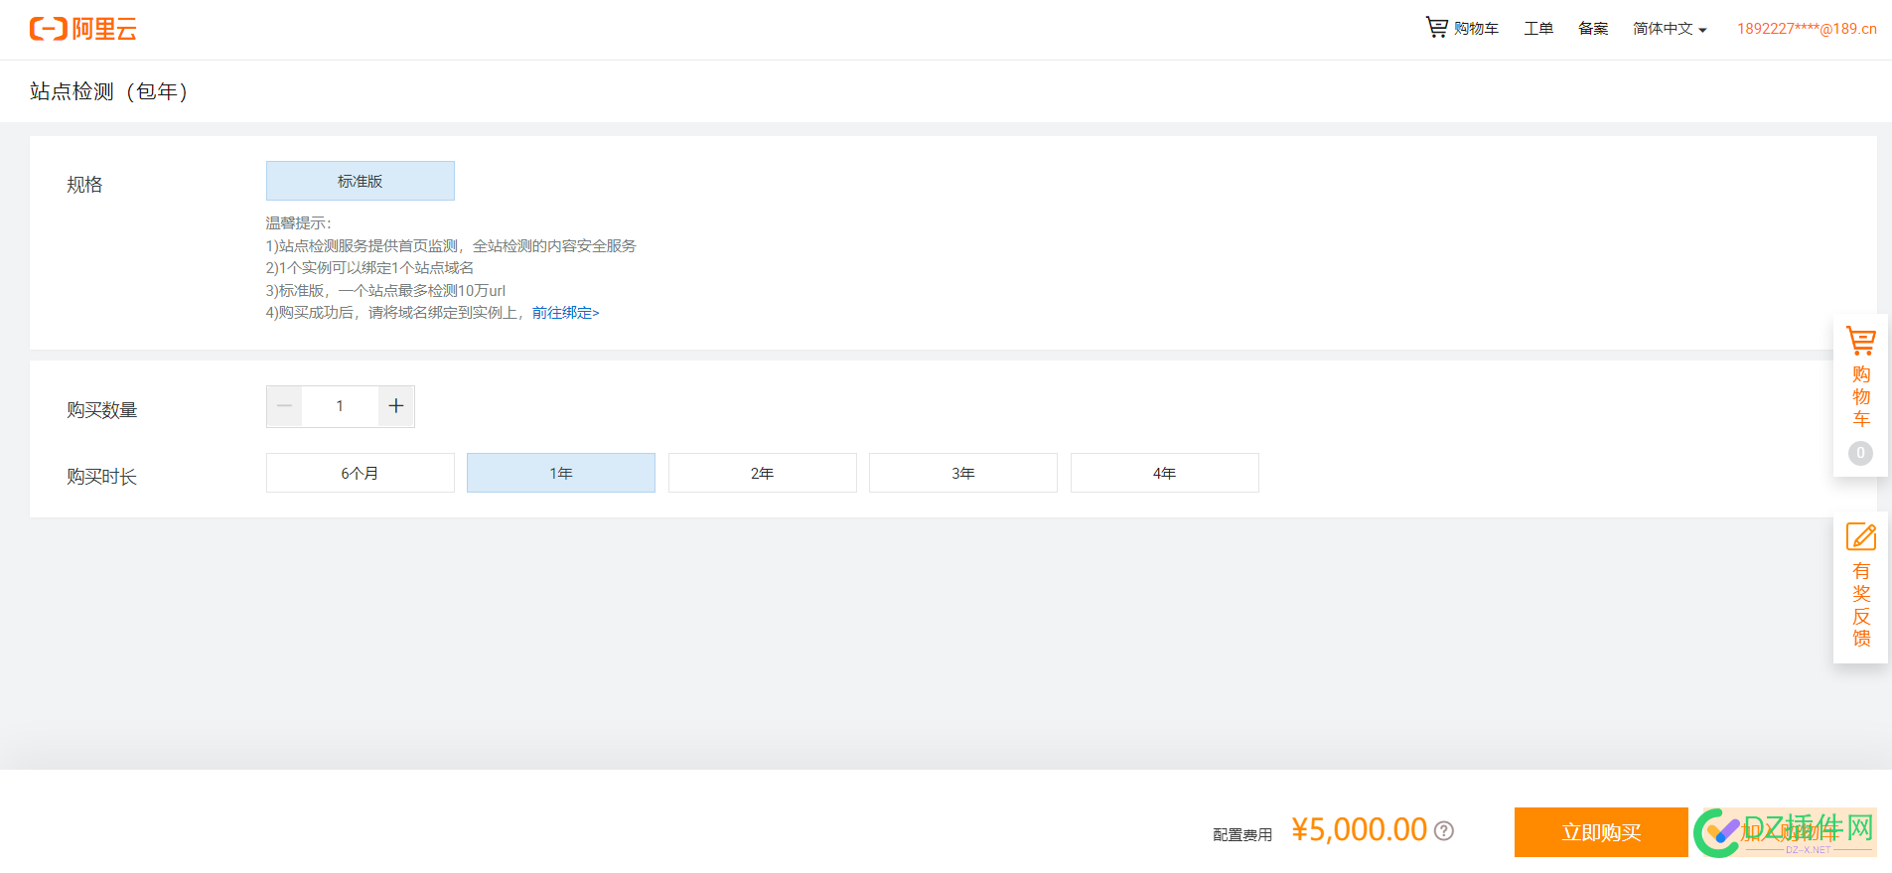Click the 有奖反馈 vertical label

pyautogui.click(x=1861, y=605)
